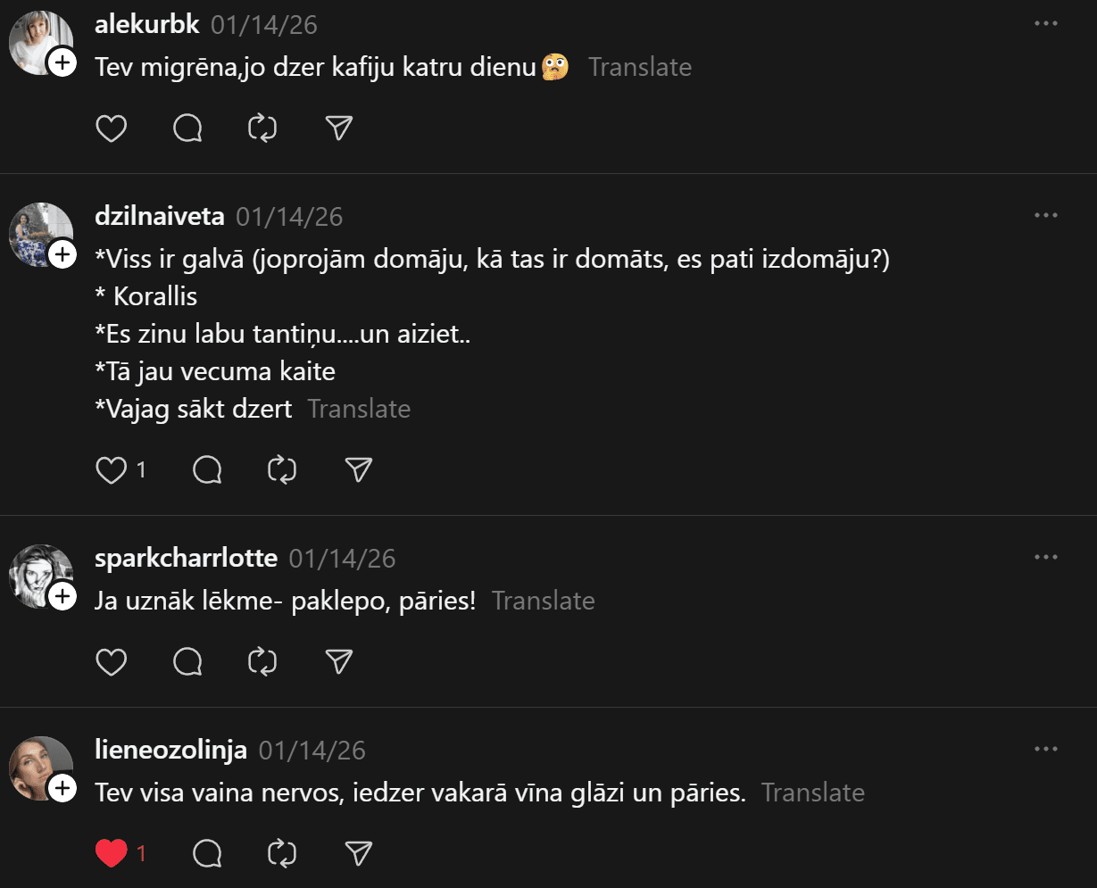Open lieneozolinja's profile via username

pyautogui.click(x=170, y=750)
